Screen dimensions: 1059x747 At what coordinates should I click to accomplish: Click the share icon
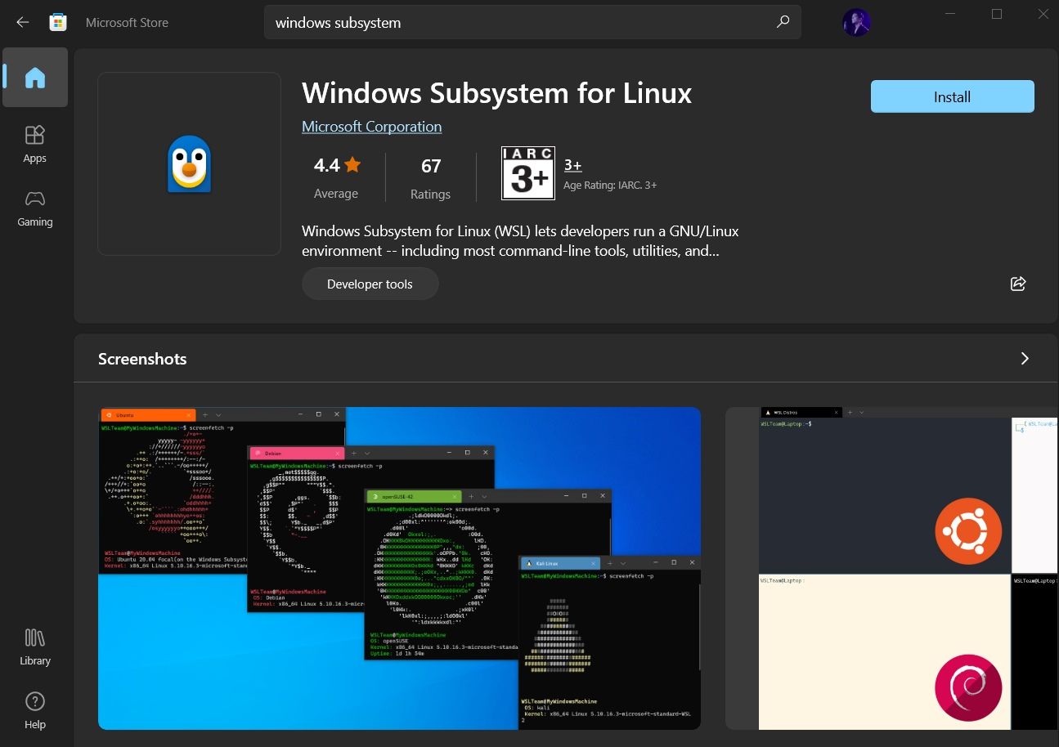tap(1018, 284)
